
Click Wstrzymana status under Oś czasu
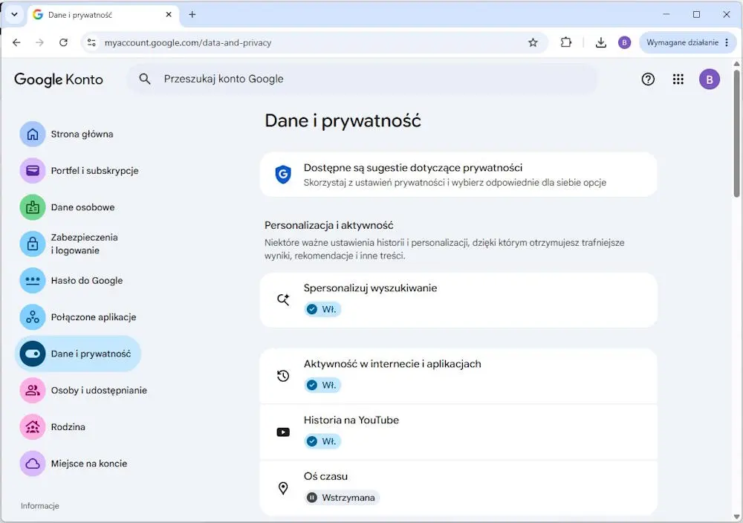click(342, 498)
